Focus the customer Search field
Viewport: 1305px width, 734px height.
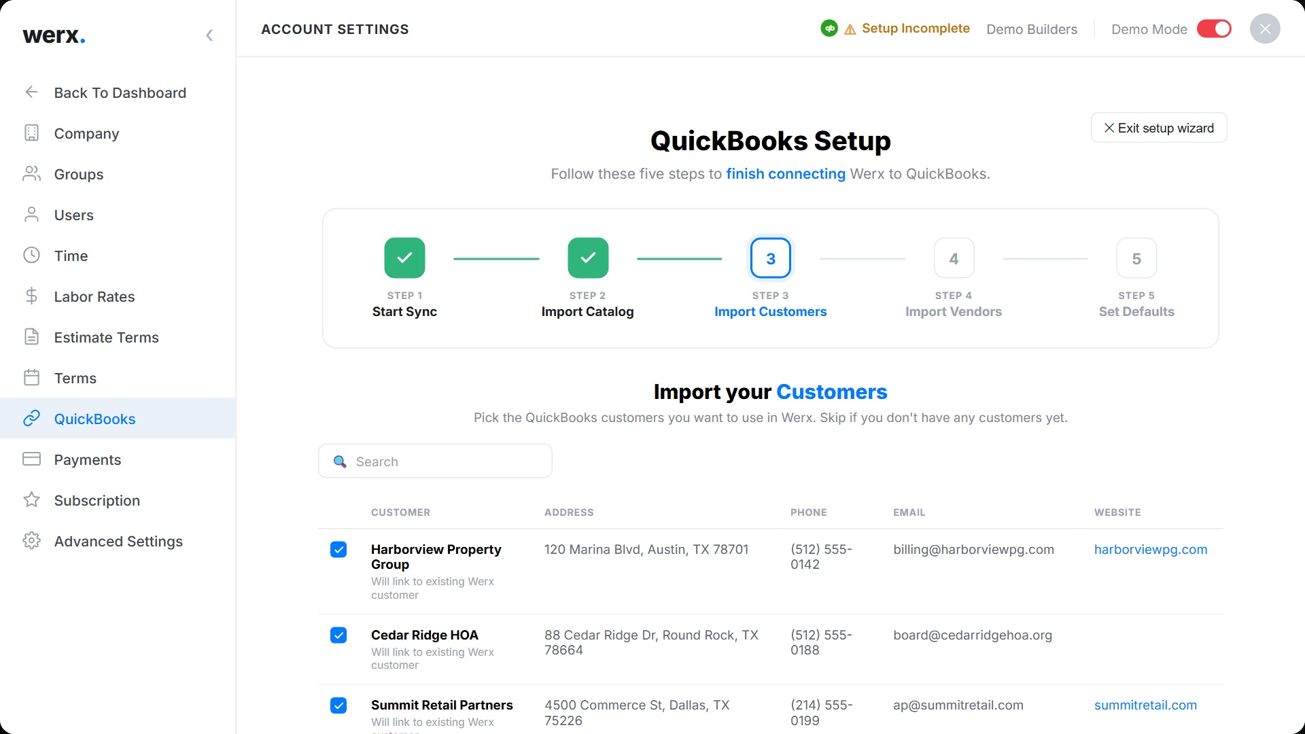point(435,461)
